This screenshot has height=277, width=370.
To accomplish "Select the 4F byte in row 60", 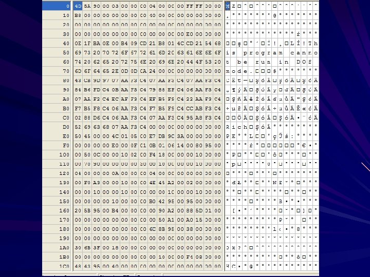I will pos(199,62).
